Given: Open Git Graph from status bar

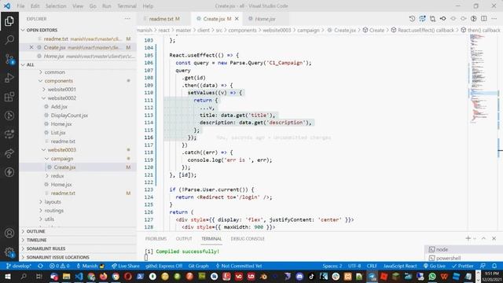Looking at the screenshot, I should pos(198,266).
